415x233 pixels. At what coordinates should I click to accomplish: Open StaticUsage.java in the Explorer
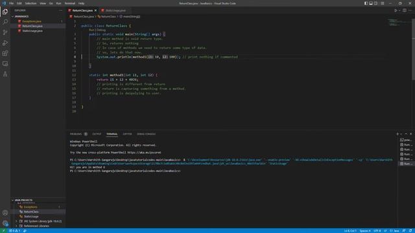pos(38,30)
